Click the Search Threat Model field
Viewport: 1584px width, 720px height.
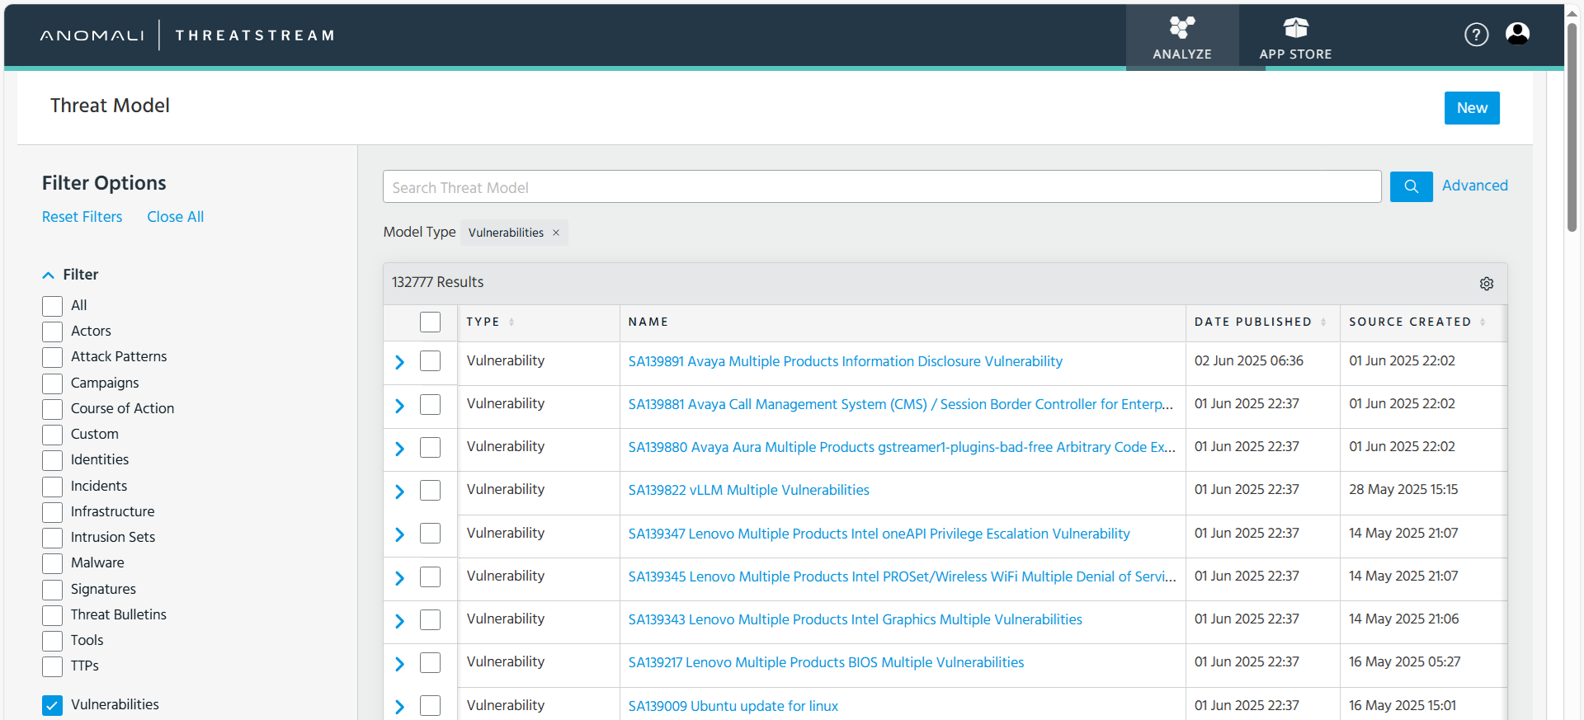(x=882, y=186)
